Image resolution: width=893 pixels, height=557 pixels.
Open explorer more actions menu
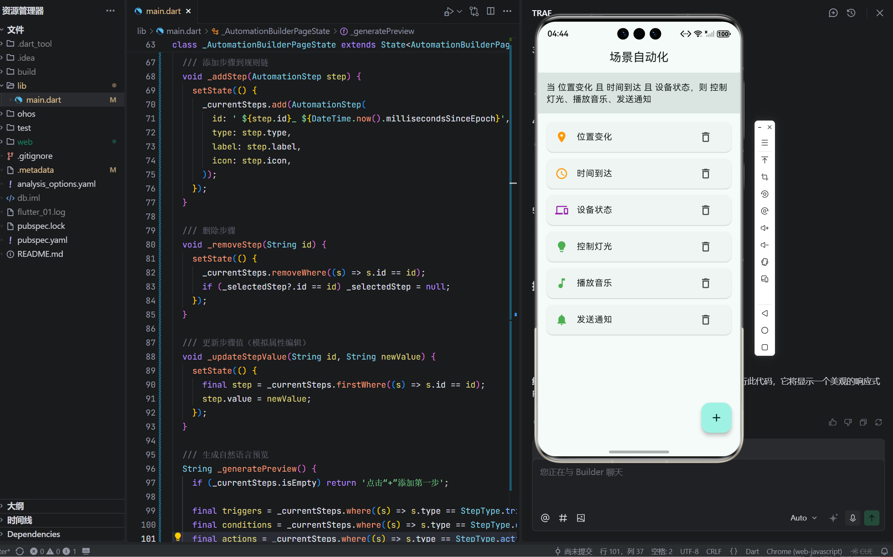coord(110,11)
